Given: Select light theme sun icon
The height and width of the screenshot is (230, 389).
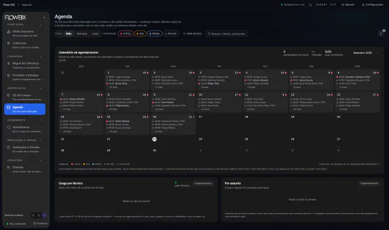Looking at the screenshot, I should click(x=33, y=215).
